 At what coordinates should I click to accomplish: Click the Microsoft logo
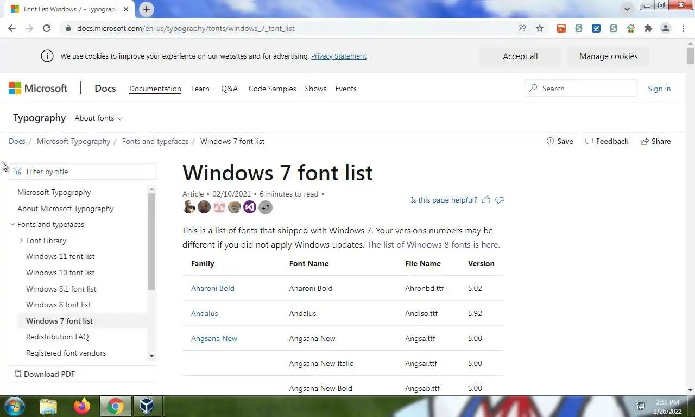pos(38,88)
